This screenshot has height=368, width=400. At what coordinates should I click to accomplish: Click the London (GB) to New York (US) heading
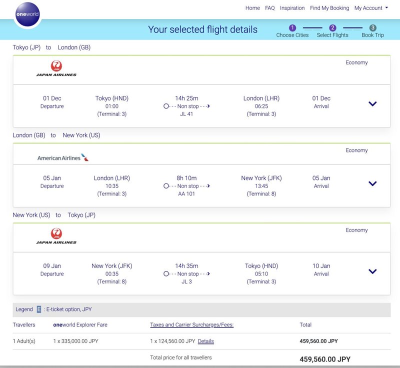[x=56, y=135]
